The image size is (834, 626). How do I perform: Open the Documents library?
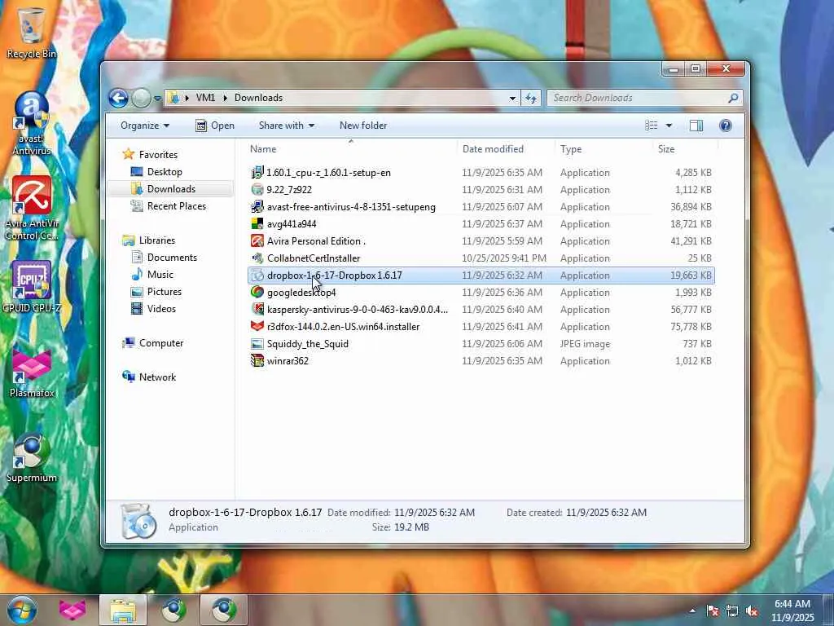coord(172,257)
